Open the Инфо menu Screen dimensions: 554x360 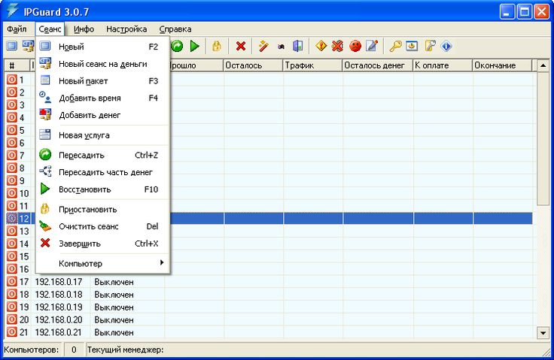point(84,29)
